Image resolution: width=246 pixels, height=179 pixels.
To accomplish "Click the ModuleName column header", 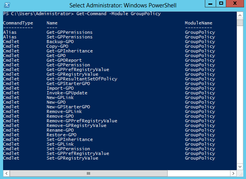I will [198, 23].
